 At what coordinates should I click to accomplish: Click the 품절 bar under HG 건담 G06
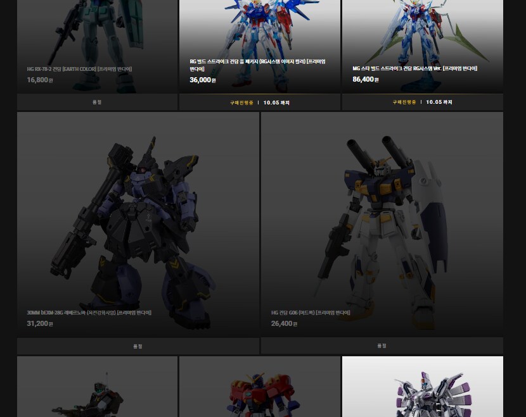(382, 345)
